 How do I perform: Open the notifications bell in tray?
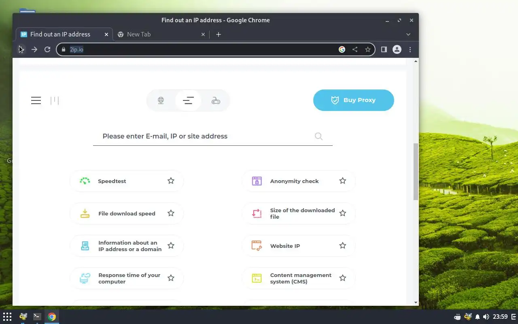coord(478,317)
